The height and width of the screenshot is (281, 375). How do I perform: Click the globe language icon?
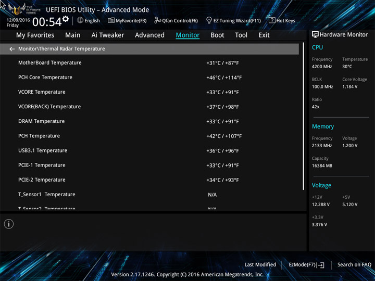click(80, 20)
